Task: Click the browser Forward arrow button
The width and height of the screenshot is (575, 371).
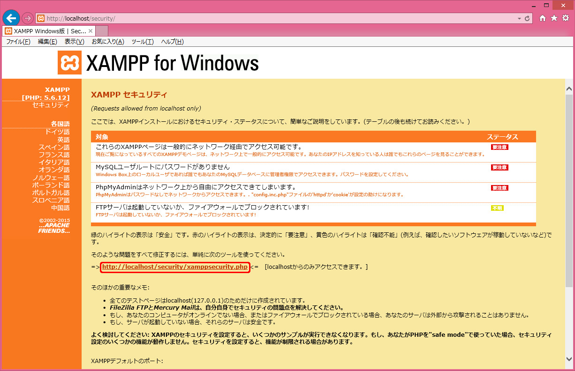Action: pos(28,18)
